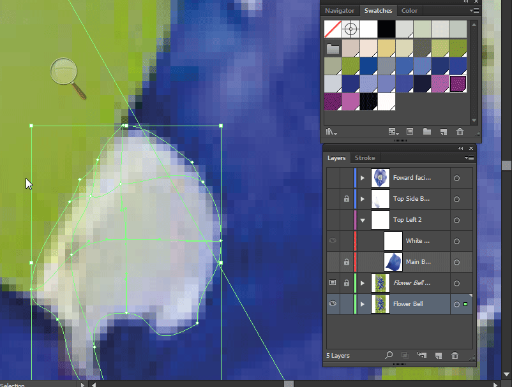The height and width of the screenshot is (387, 512).
Task: Collapse the Layers panel group to icons
Action: coord(460,149)
